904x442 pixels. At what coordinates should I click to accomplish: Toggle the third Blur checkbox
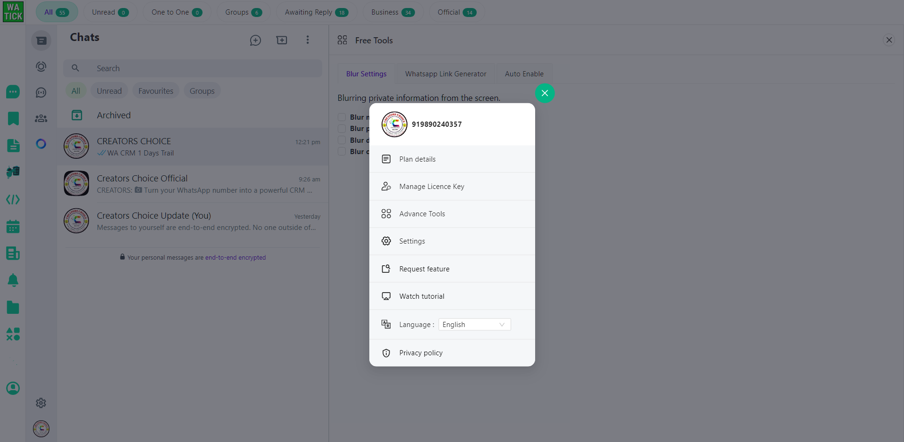pos(342,140)
